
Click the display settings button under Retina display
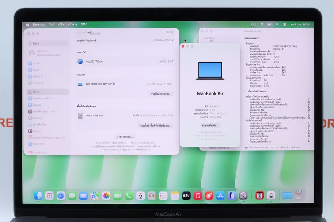click(x=161, y=94)
